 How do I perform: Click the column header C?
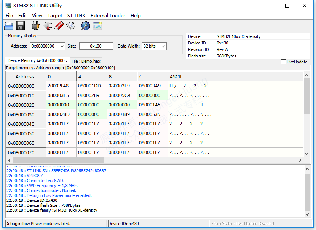coord(152,76)
